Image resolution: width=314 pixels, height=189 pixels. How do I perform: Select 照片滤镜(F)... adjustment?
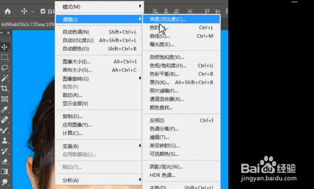(181, 91)
